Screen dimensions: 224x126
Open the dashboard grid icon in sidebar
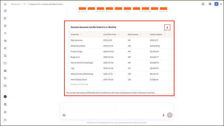5,11
